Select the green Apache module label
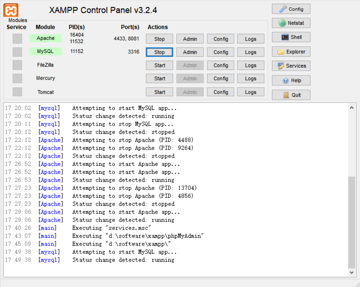This screenshot has width=360, height=287. click(x=46, y=38)
